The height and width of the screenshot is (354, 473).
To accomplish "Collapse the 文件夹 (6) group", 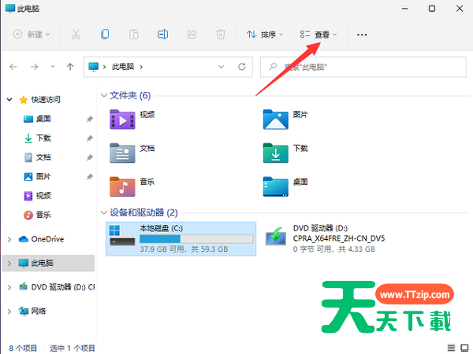I will pyautogui.click(x=104, y=95).
